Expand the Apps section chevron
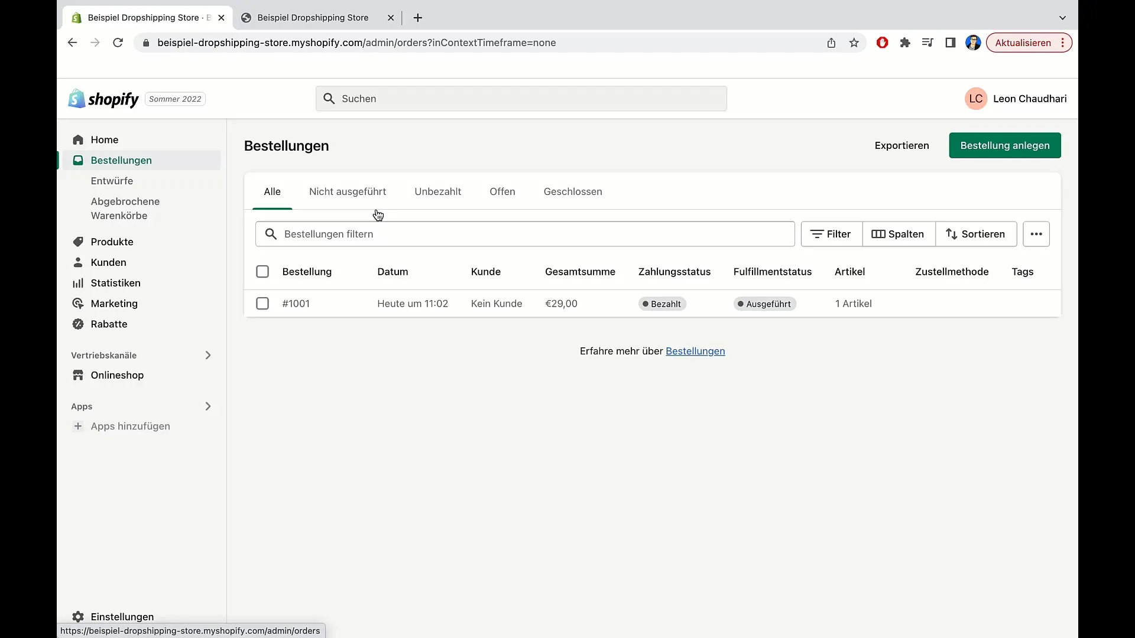1135x638 pixels. pyautogui.click(x=207, y=406)
